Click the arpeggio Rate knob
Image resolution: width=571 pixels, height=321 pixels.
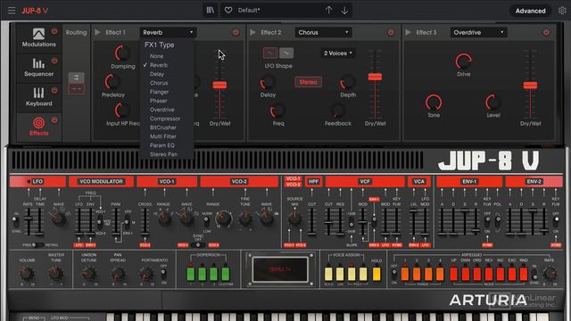click(x=550, y=274)
